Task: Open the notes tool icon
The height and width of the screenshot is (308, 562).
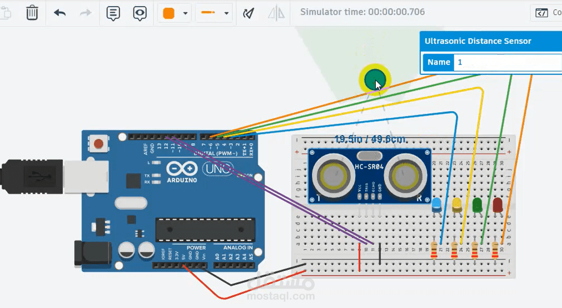Action: 113,14
